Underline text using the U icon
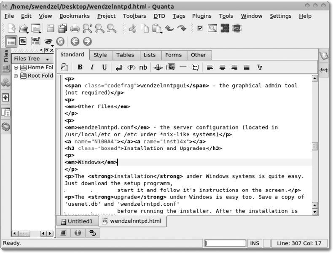Viewport: 333px width, 253px height. [x=104, y=67]
